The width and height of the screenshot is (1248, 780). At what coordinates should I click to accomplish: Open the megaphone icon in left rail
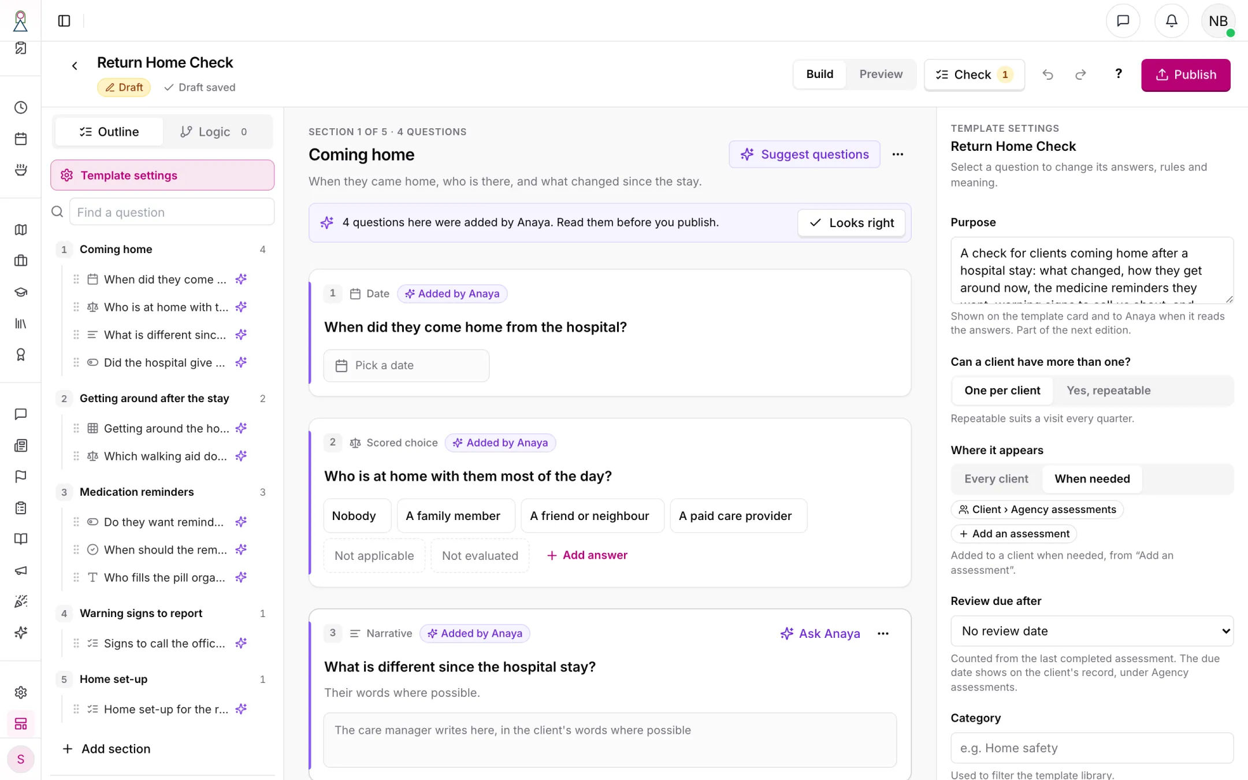tap(21, 570)
